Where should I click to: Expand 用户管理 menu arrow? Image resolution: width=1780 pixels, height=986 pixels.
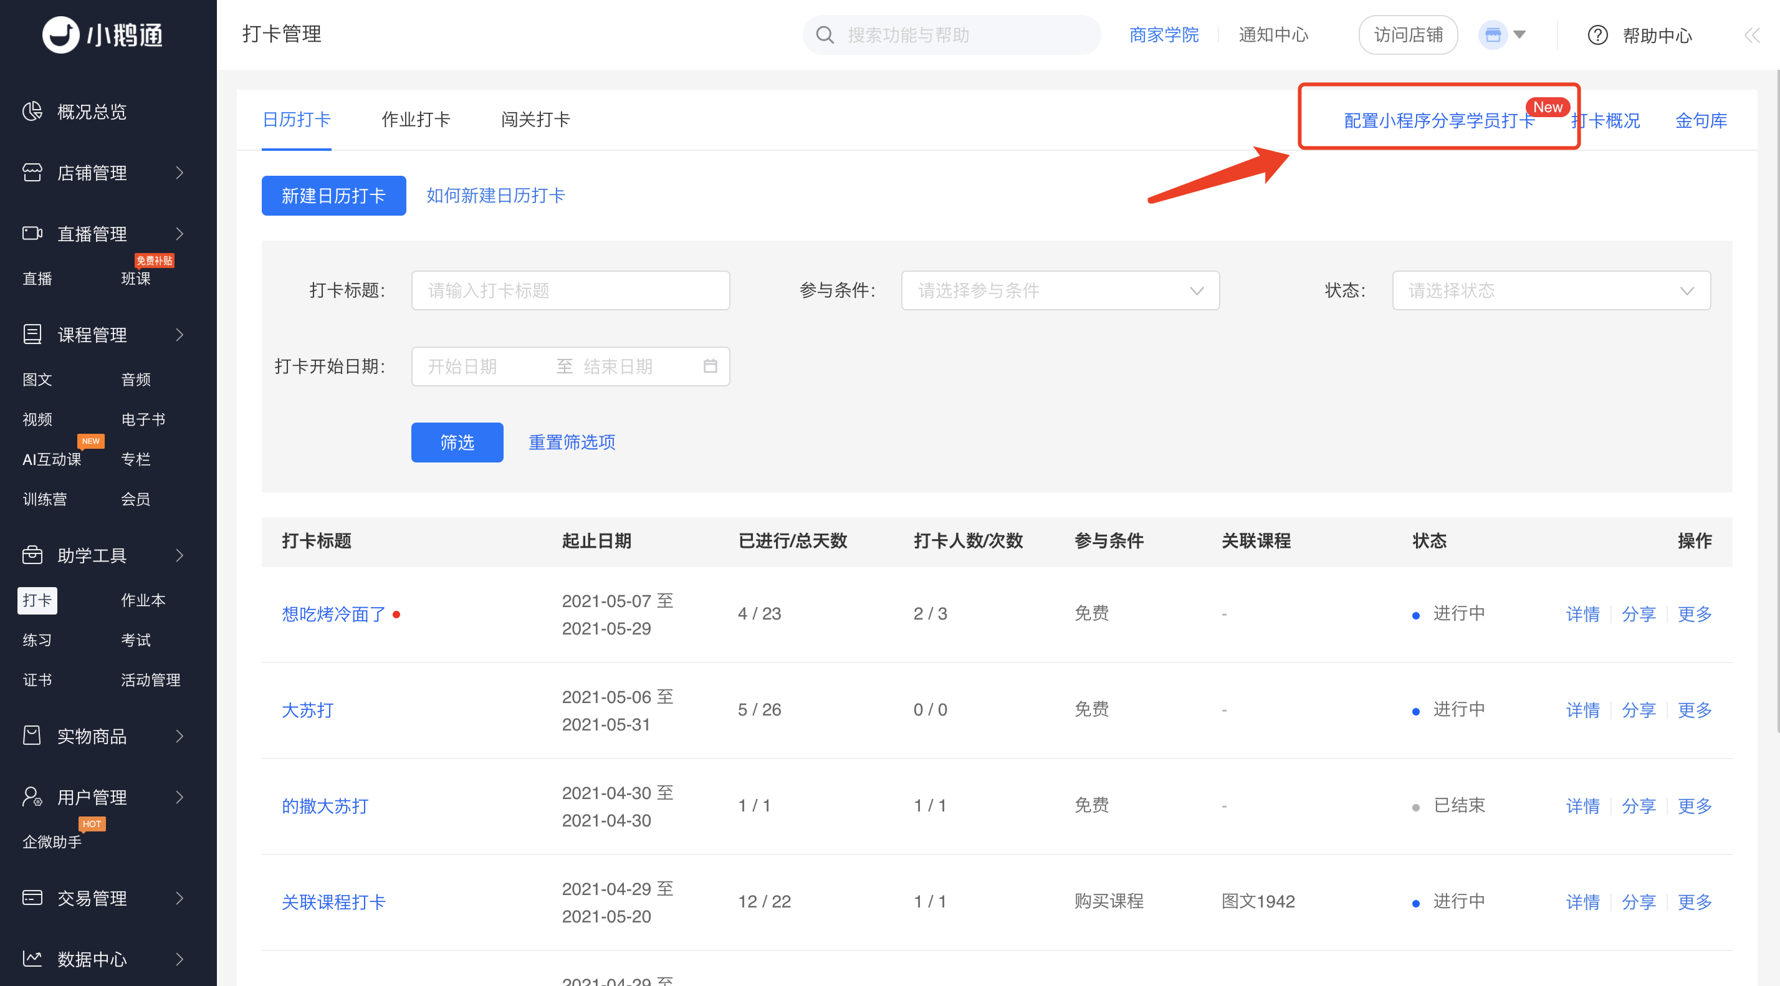pyautogui.click(x=179, y=797)
